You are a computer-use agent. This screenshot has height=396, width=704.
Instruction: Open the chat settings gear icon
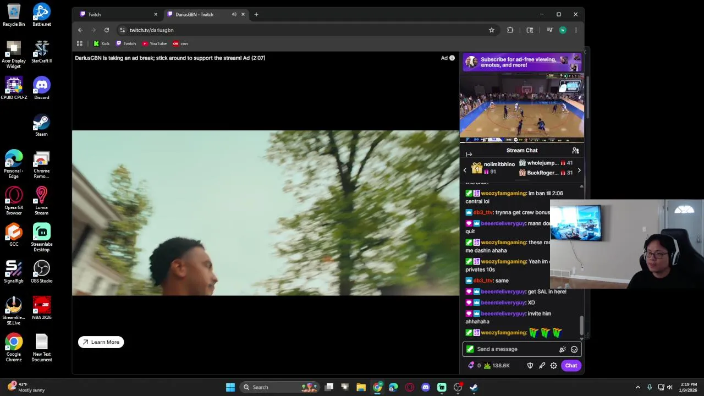click(554, 366)
